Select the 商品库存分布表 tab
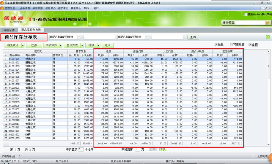Image resolution: width=272 pixels, height=164 pixels. [x=31, y=30]
